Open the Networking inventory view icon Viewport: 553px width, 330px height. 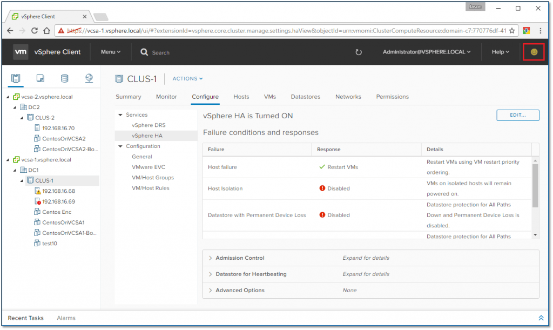coord(89,78)
